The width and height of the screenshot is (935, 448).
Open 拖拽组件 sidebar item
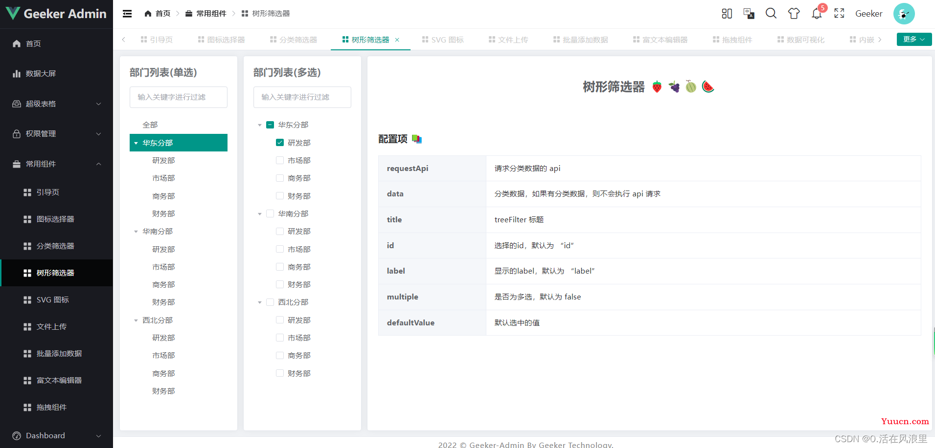[x=56, y=407]
